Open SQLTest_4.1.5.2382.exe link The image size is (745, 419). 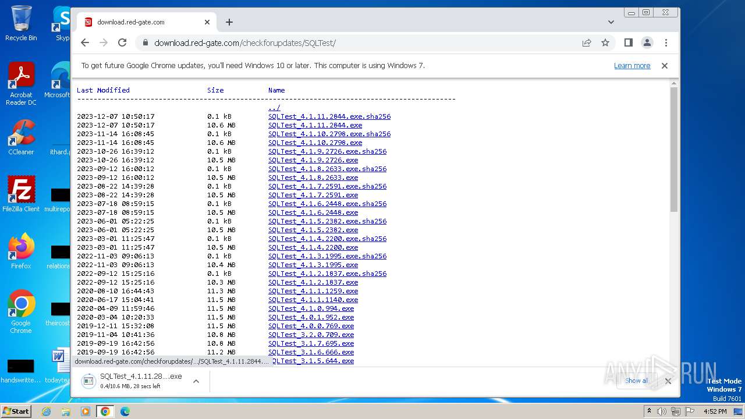click(x=313, y=230)
